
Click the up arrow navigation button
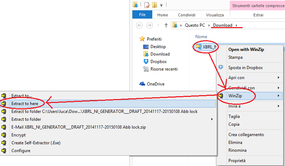pos(166,25)
